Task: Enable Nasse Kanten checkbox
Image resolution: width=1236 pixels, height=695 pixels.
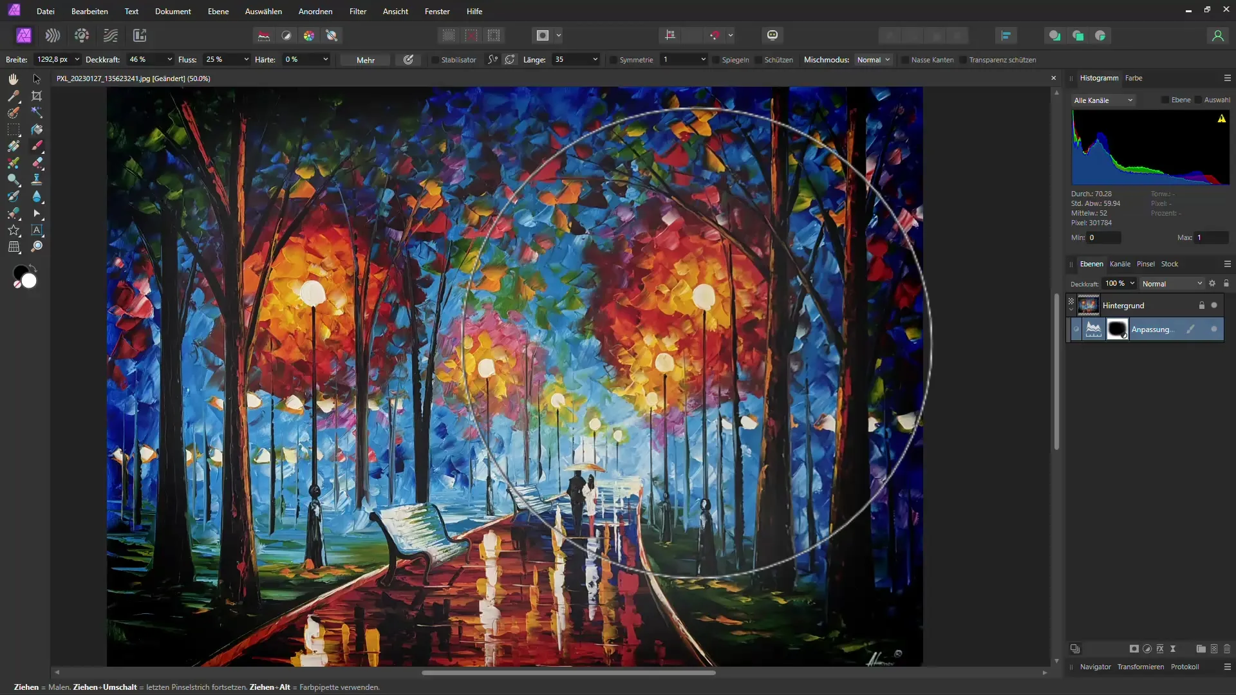Action: pos(905,60)
